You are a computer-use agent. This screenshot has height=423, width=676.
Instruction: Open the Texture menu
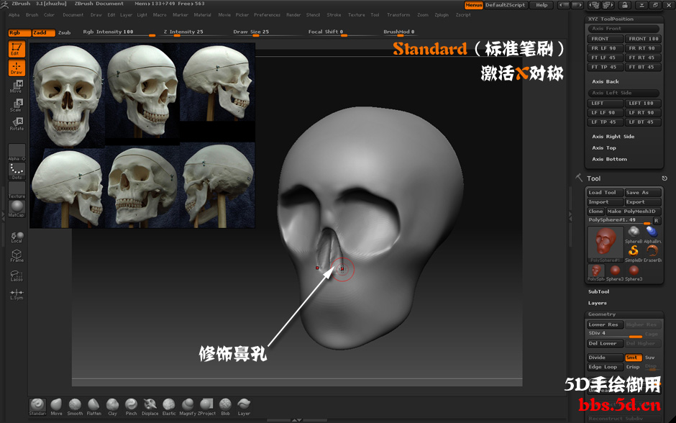click(x=357, y=15)
